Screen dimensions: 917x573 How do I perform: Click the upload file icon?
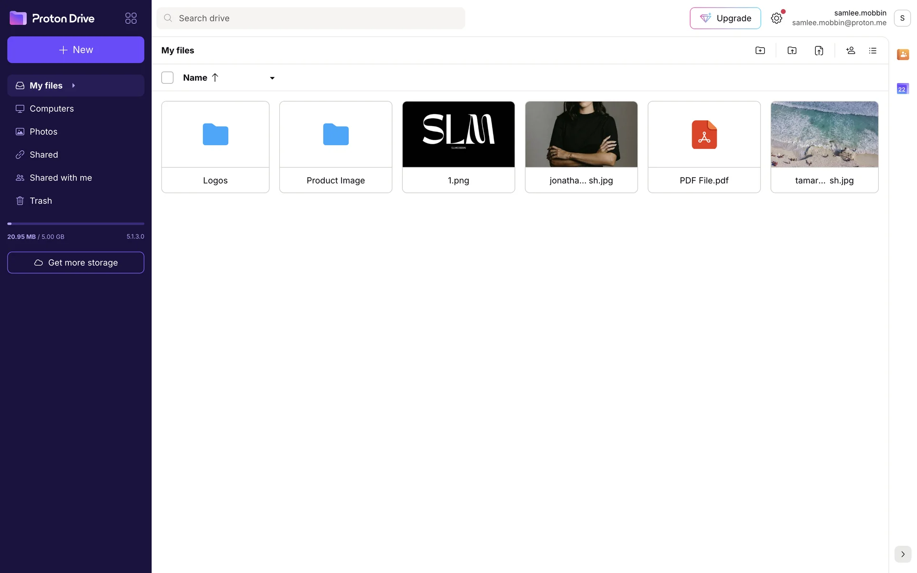tap(819, 51)
